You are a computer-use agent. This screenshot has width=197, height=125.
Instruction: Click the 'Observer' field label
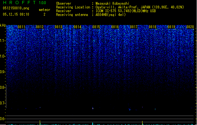64,3
